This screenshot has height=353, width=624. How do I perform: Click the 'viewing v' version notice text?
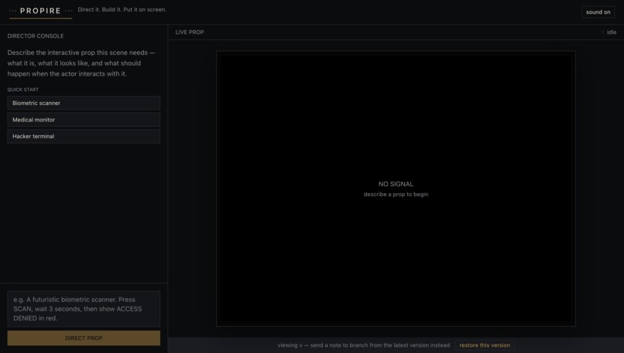[x=363, y=345]
